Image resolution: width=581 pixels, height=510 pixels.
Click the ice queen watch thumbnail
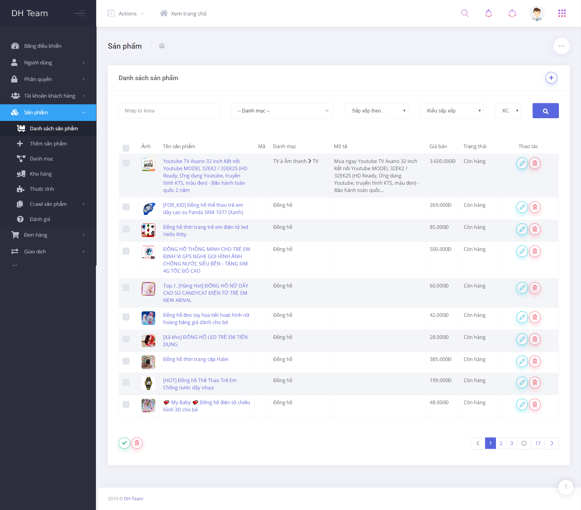tap(148, 318)
